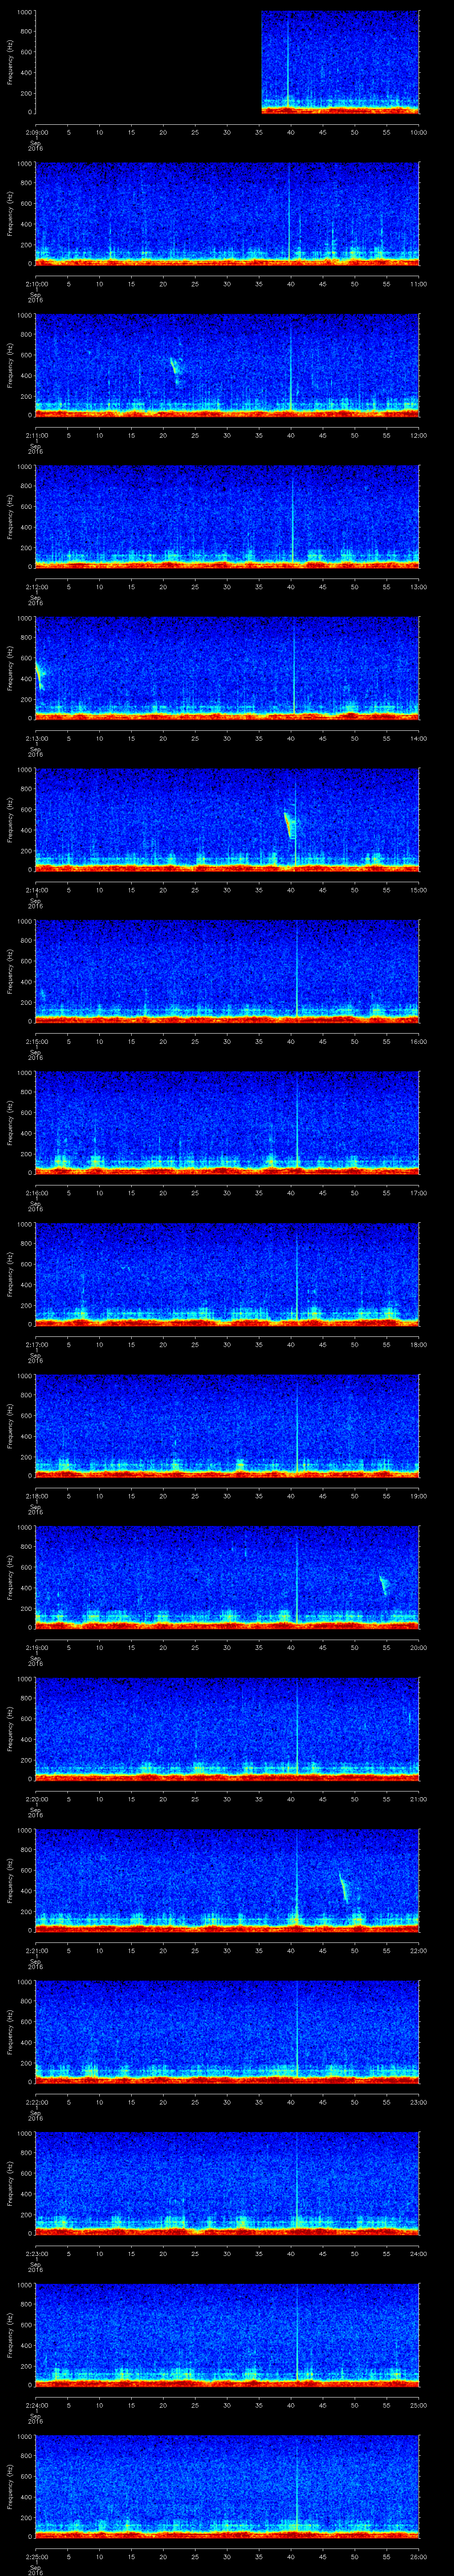454x2576 pixels.
Task: Click the 2:09:00 start time label
Action: [36, 132]
